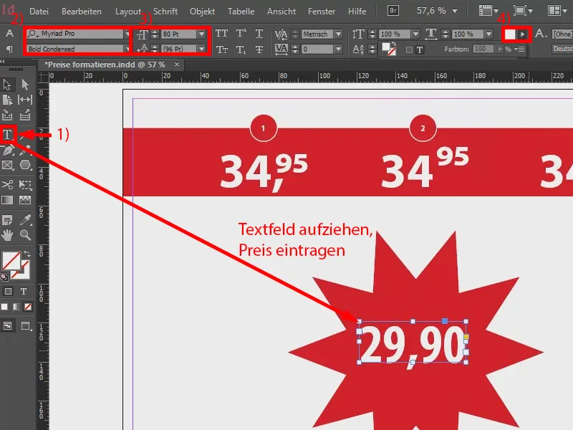Open the Bridge (Br) button
This screenshot has width=573, height=430.
[x=393, y=11]
